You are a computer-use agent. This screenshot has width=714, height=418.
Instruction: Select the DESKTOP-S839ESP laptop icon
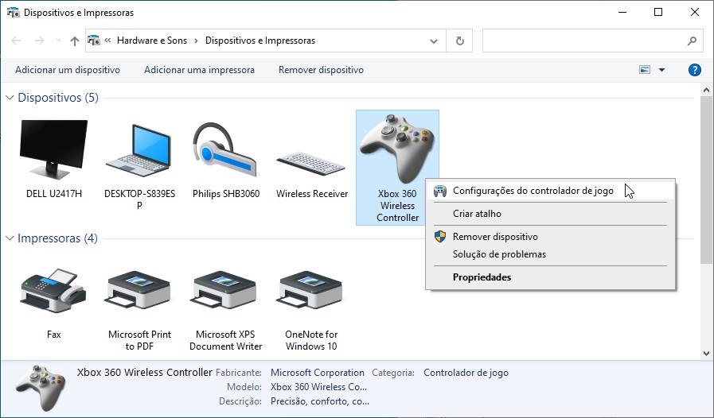139,150
